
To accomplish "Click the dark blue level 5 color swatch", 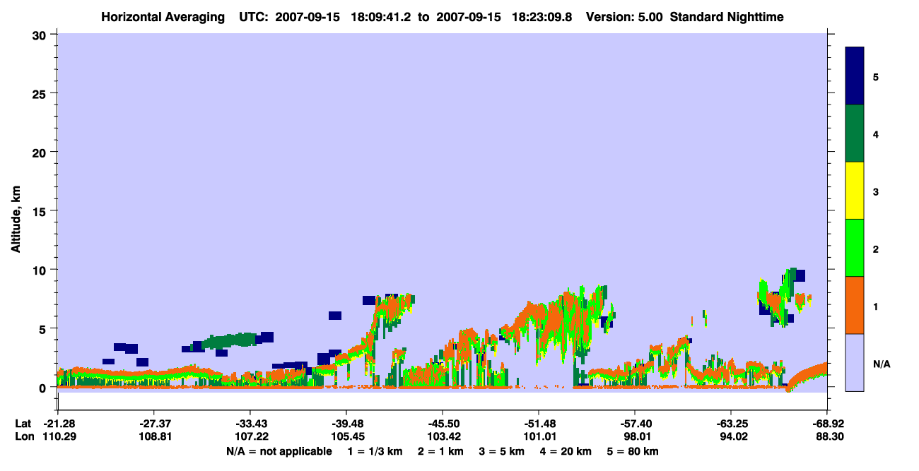I will click(x=855, y=76).
